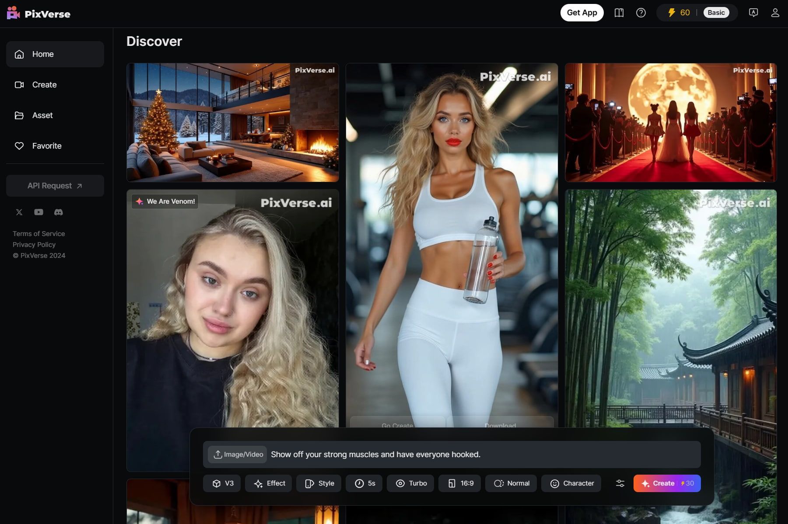
Task: Open the advanced settings sliders control
Action: 620,483
